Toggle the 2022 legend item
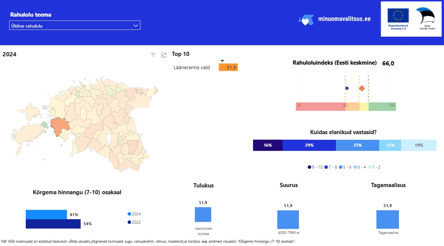This screenshot has height=246, width=444. (134, 222)
